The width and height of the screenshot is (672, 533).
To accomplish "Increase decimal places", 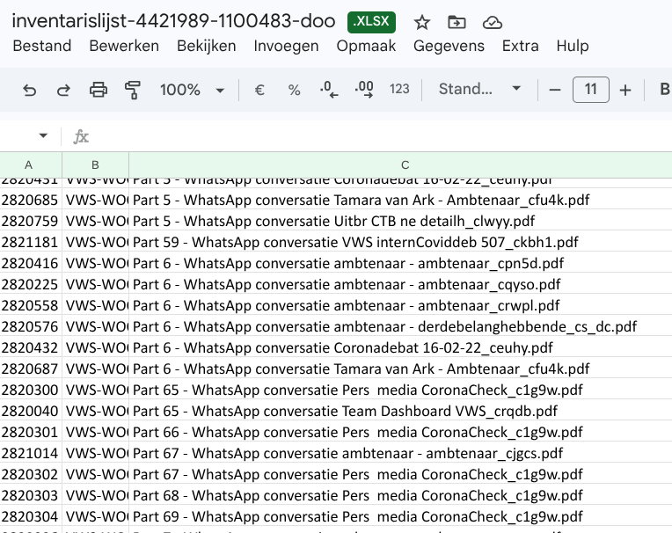I will coord(364,90).
